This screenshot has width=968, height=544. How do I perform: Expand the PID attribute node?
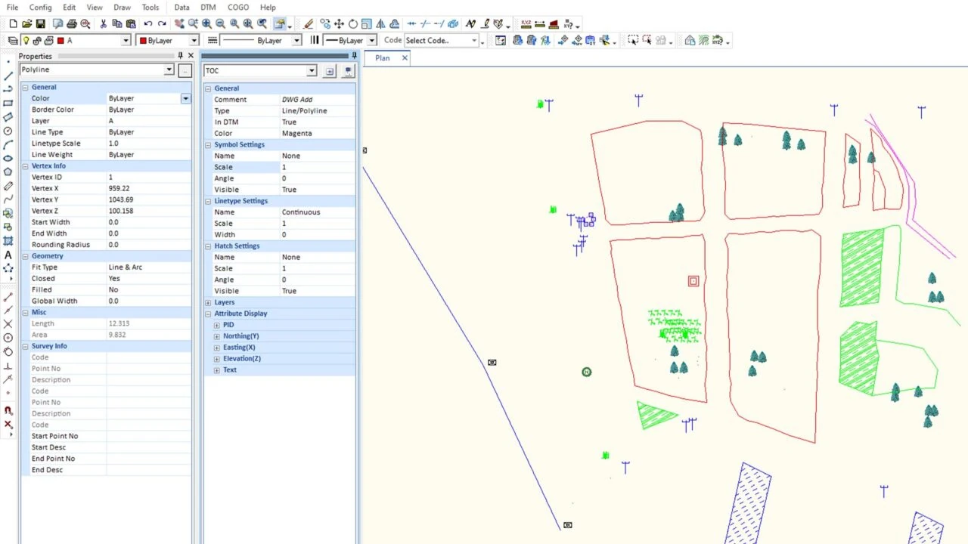[x=216, y=325]
